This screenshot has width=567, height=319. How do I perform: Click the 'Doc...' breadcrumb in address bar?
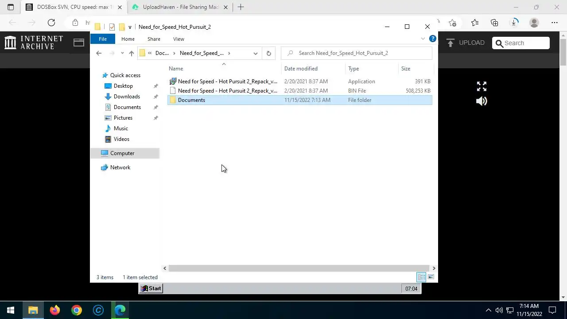click(x=162, y=53)
